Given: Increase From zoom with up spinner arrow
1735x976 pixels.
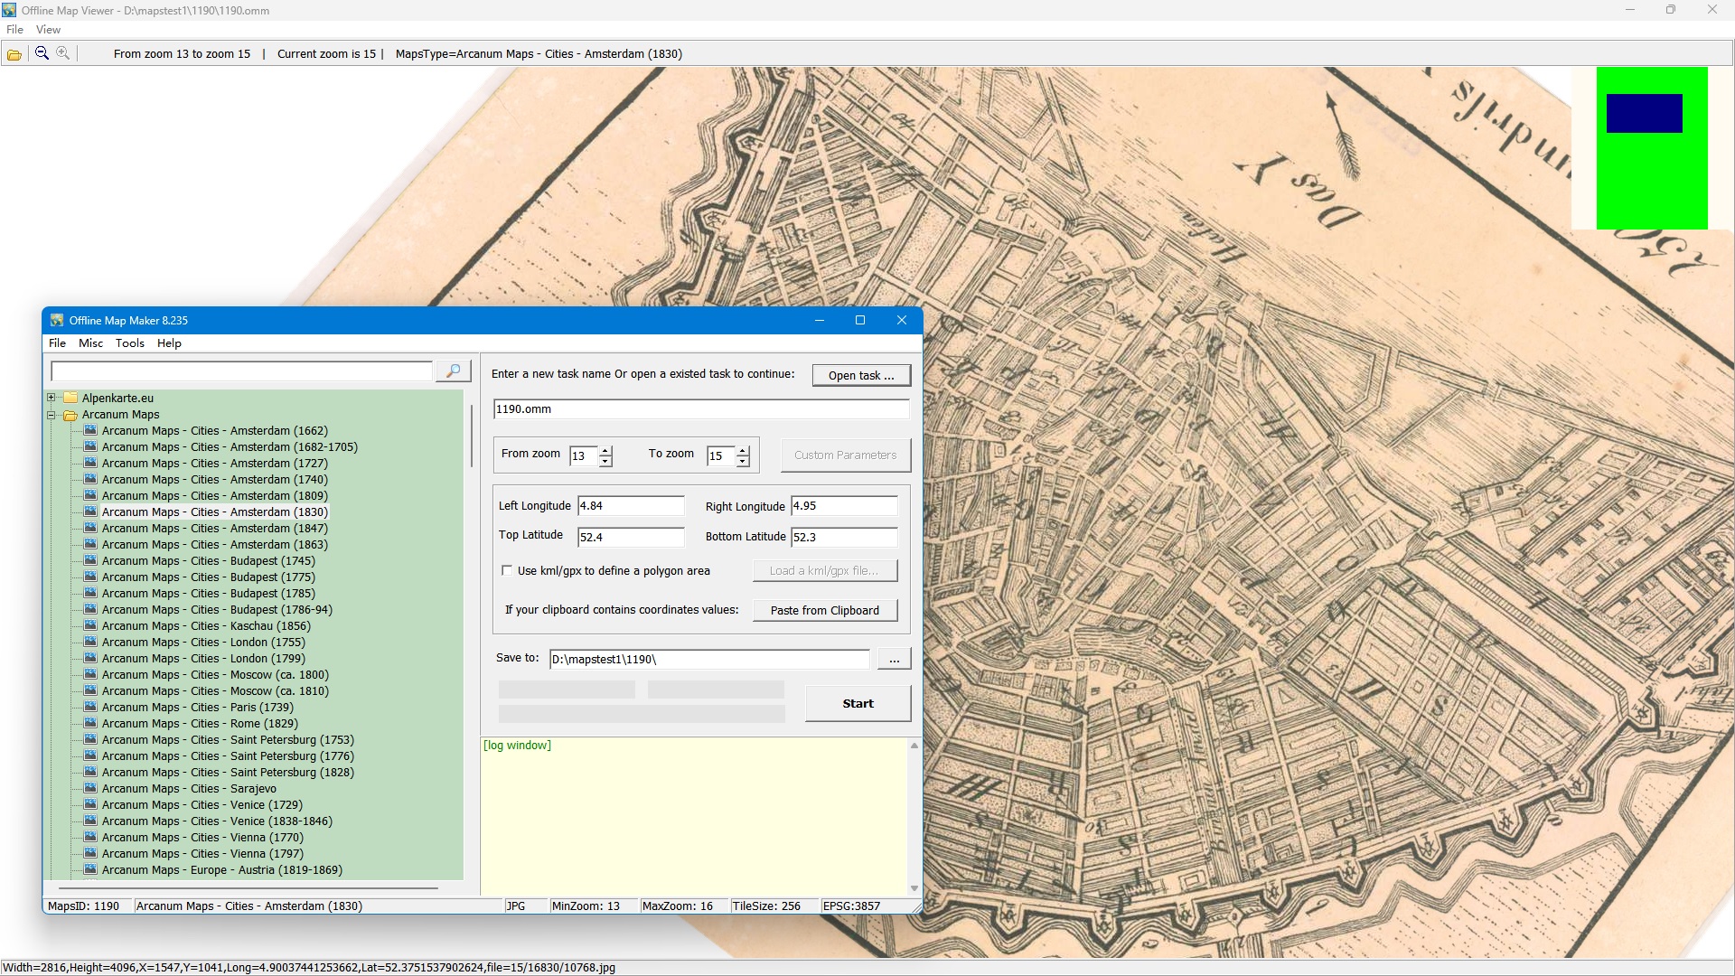Looking at the screenshot, I should click(605, 450).
